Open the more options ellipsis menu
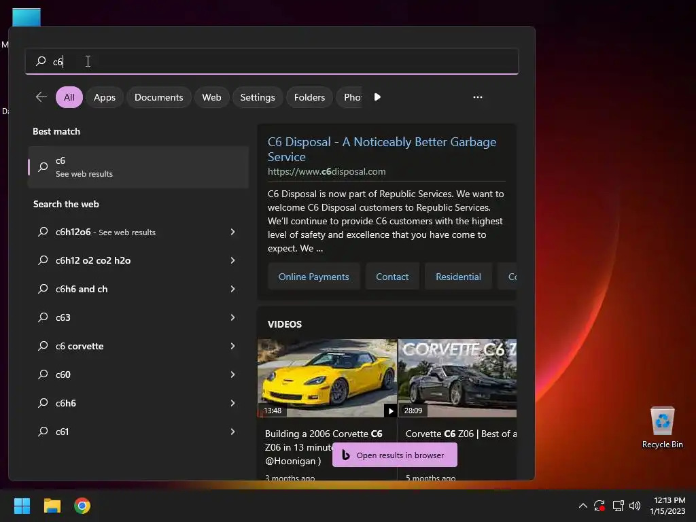696x522 pixels. (478, 97)
